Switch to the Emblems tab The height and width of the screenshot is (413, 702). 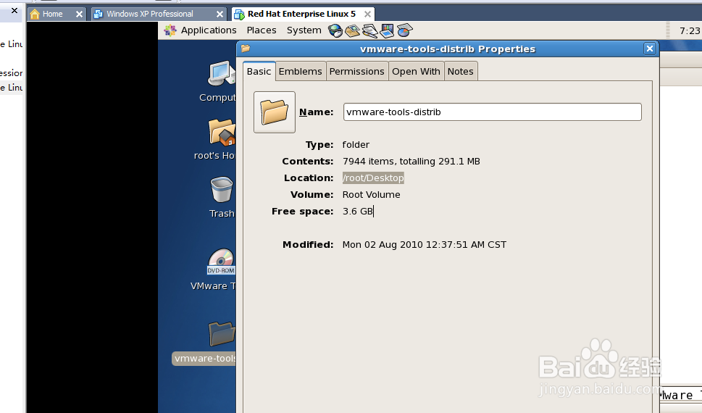pos(301,72)
